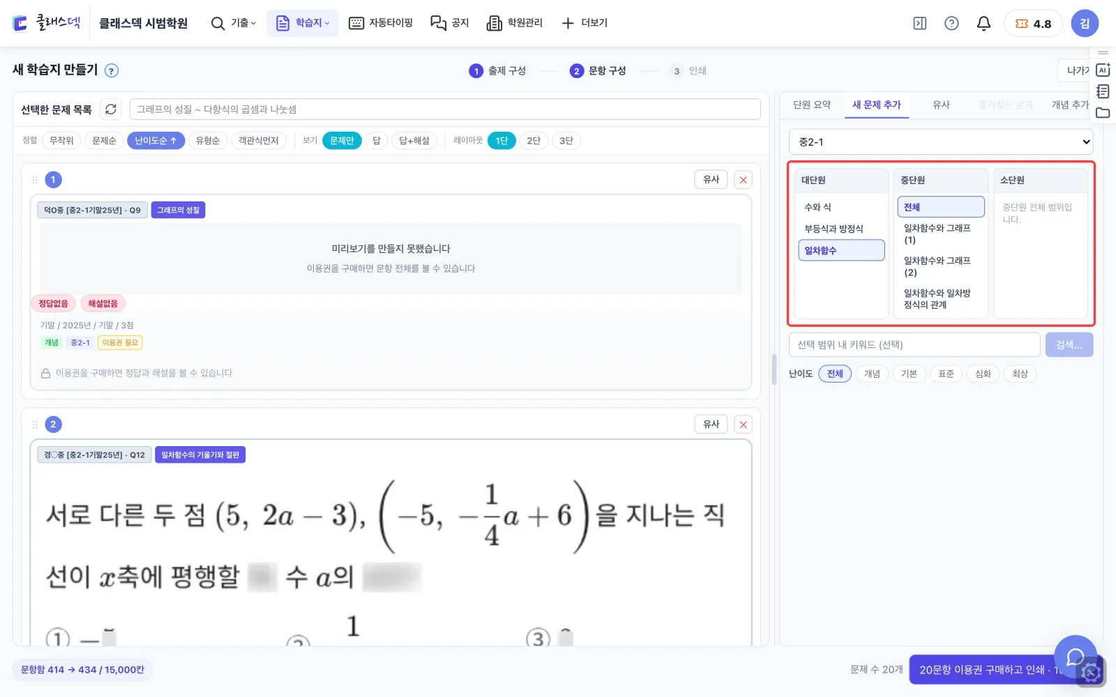This screenshot has height=697, width=1116.
Task: Open the folder icon on right sidebar
Action: pos(1103,113)
